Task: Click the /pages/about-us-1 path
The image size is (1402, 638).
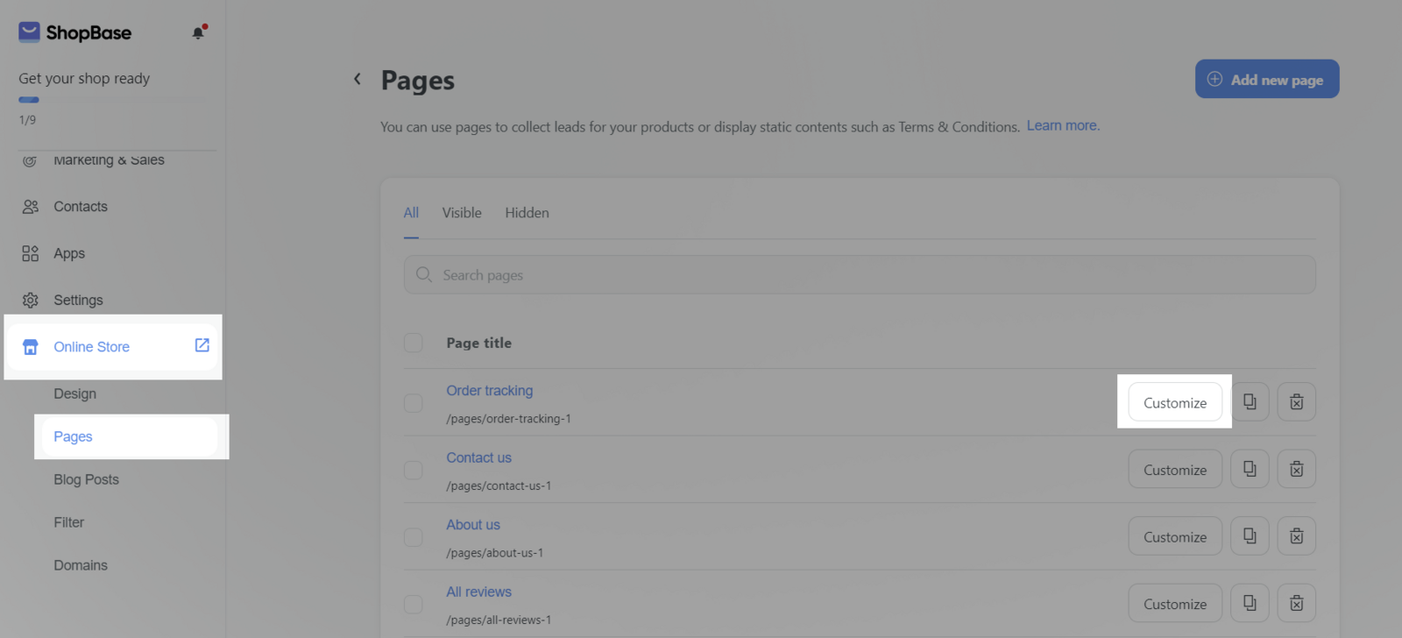Action: click(494, 553)
